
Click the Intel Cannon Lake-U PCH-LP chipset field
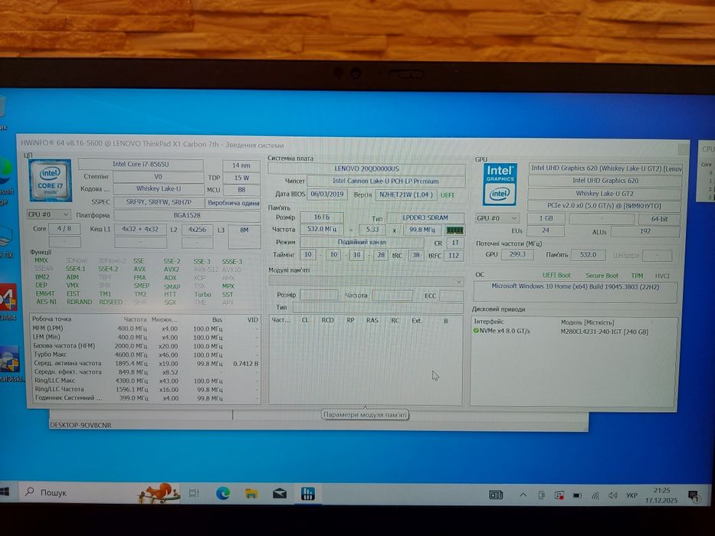coord(385,181)
